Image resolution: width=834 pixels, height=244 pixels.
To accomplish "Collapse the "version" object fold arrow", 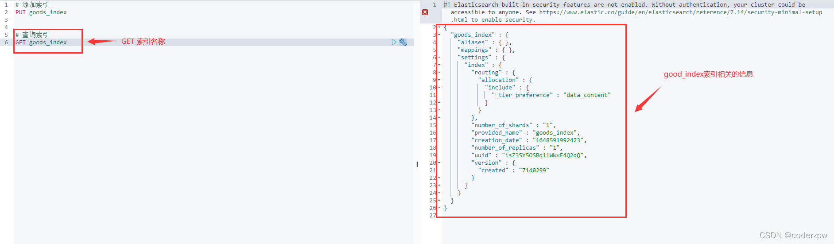I will (439, 163).
